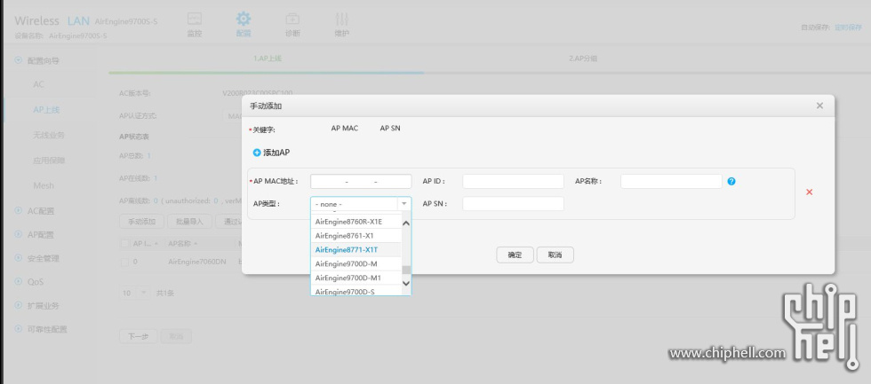The image size is (871, 384).
Task: Click the blue plus icon beside 添加AP
Action: pos(257,153)
